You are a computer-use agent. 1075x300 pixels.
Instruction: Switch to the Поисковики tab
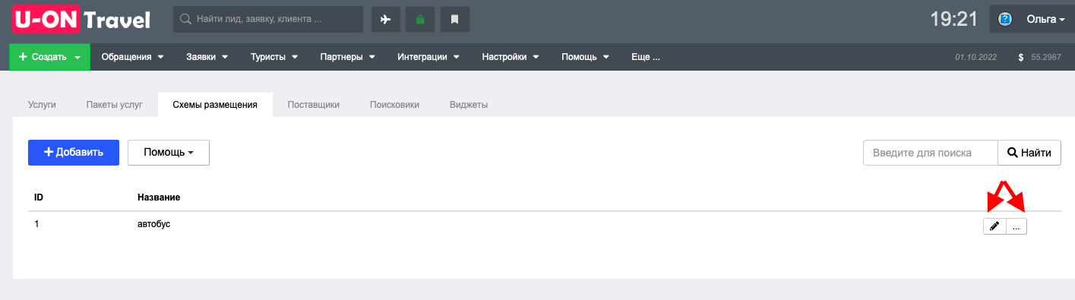click(x=394, y=105)
